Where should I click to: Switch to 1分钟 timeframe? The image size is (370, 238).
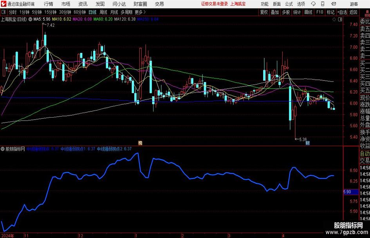(24, 12)
